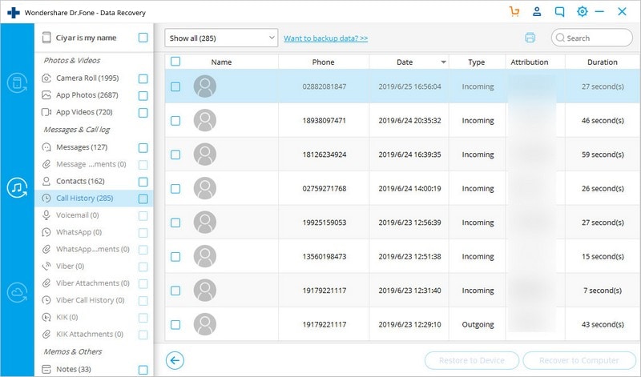This screenshot has height=377, width=641.
Task: Click the Wondershare Dr.Fone logo
Action: point(14,13)
